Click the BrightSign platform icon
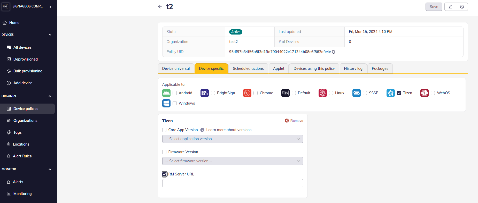This screenshot has width=478, height=203. (x=204, y=93)
